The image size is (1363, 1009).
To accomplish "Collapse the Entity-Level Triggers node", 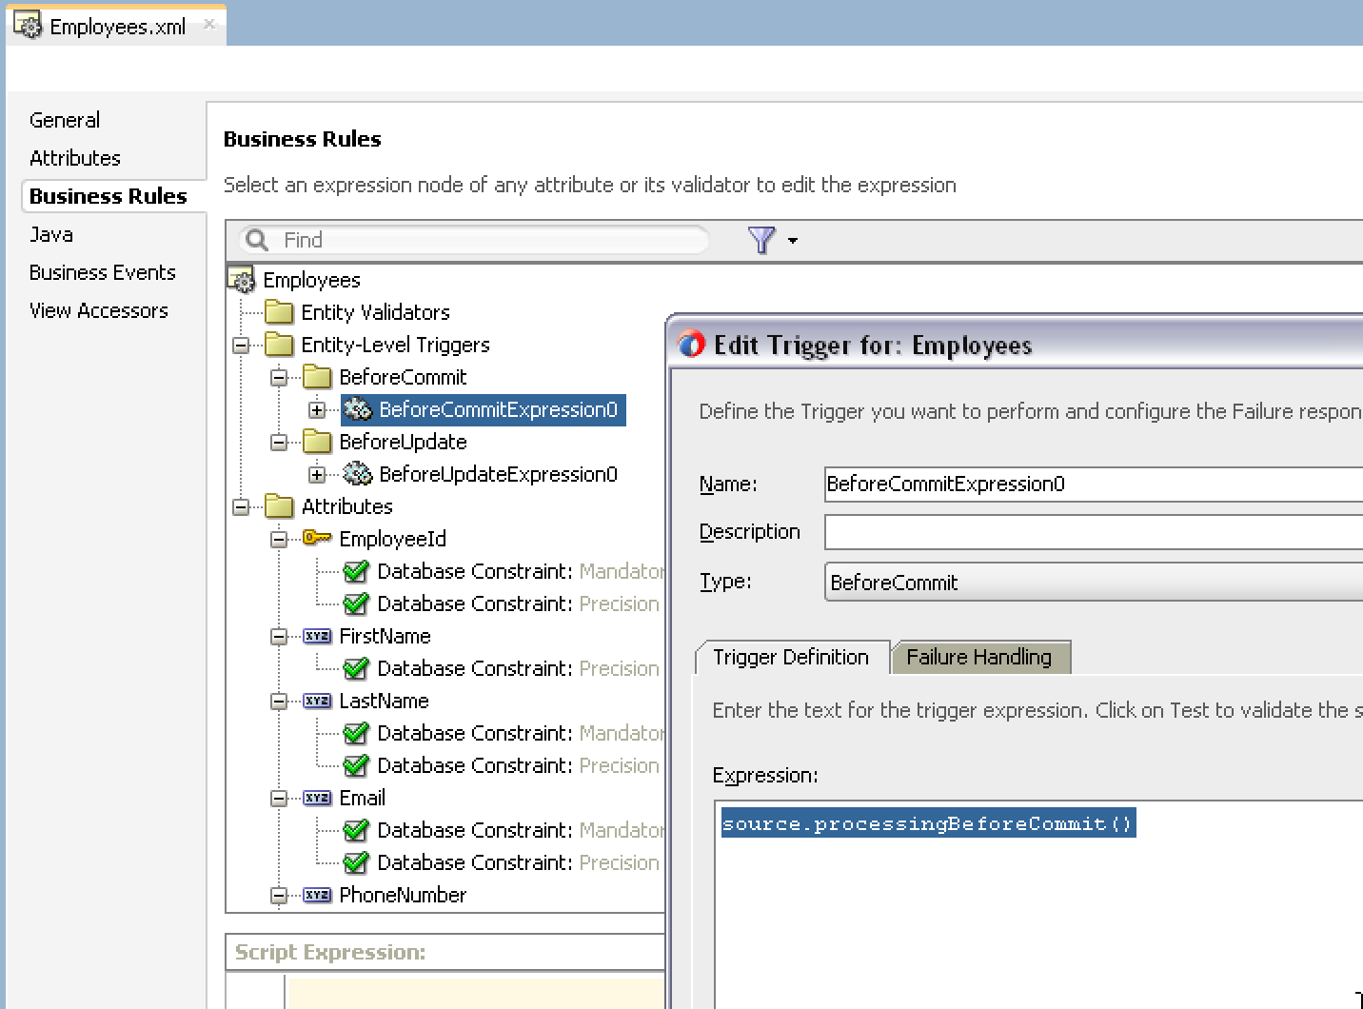I will 241,345.
